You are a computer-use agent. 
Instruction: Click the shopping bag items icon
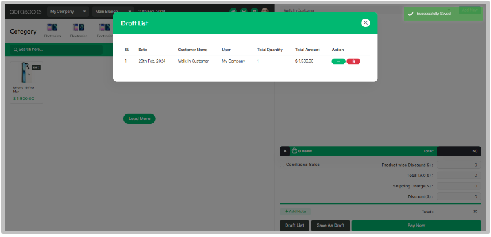coord(294,151)
